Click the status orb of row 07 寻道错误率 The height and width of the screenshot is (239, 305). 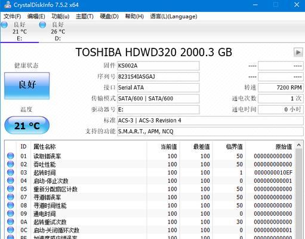[10, 197]
